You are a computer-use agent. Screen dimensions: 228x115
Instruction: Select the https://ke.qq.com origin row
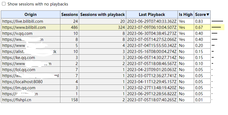tap(18, 57)
